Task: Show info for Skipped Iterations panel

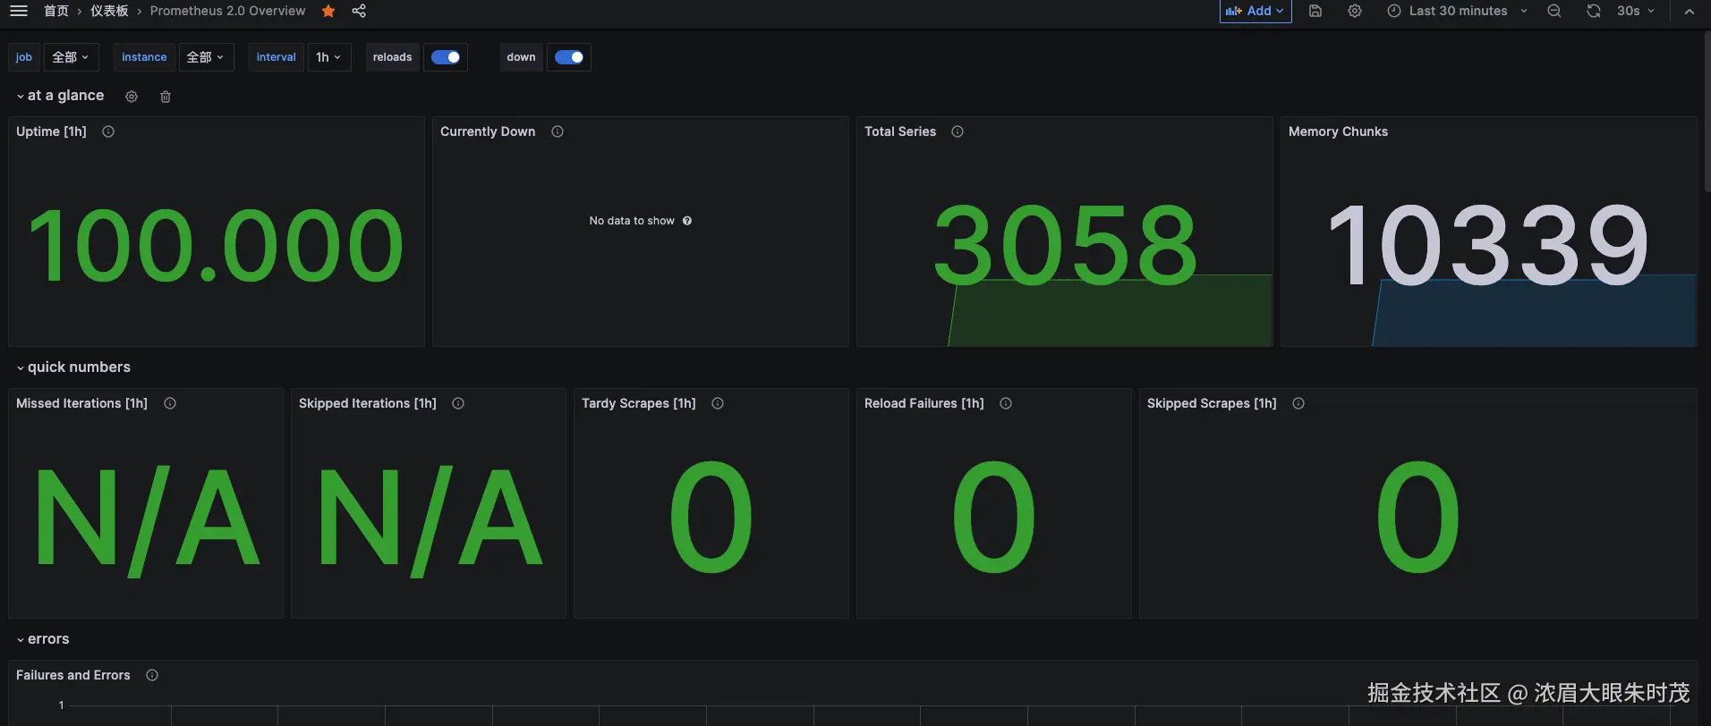Action: point(458,403)
